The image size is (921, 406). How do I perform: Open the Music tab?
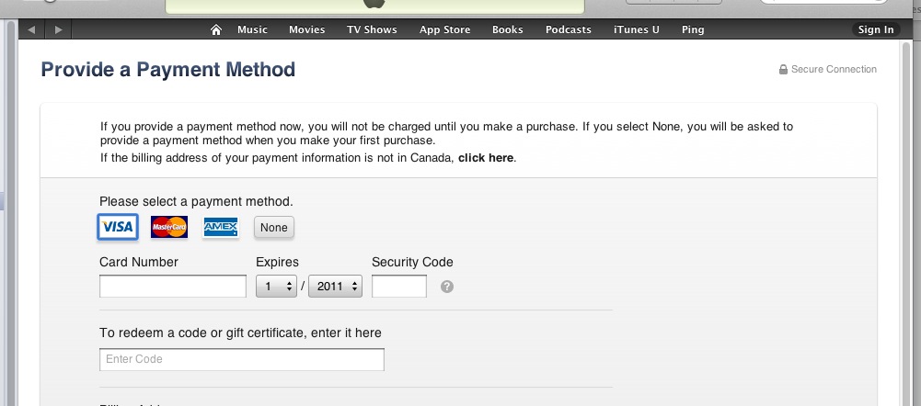click(252, 29)
